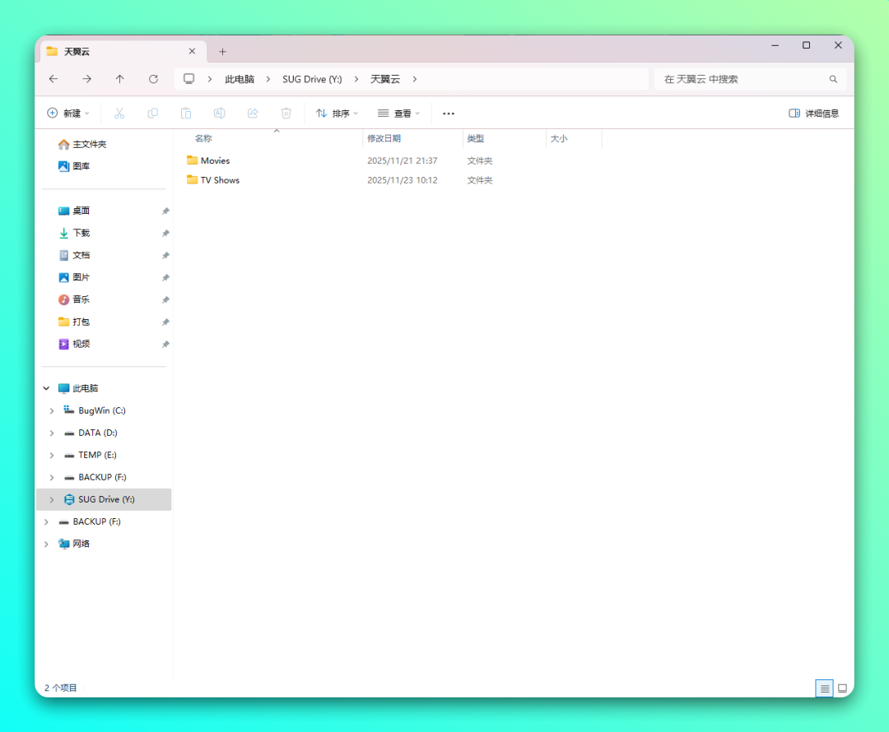Open a new tab with plus button
The image size is (889, 732).
pos(222,52)
